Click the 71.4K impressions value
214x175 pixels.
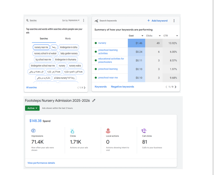[x=37, y=142]
